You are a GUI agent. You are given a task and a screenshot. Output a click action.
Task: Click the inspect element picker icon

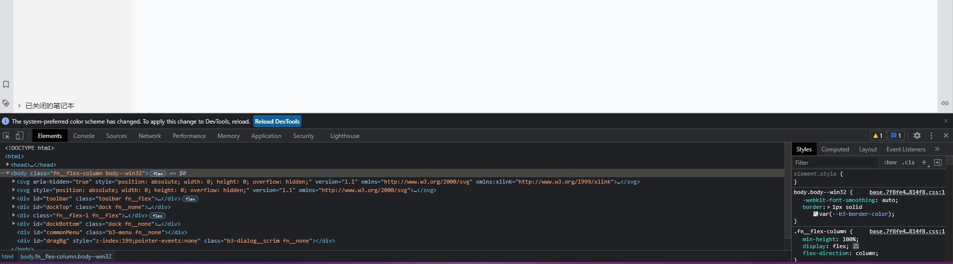[x=6, y=135]
